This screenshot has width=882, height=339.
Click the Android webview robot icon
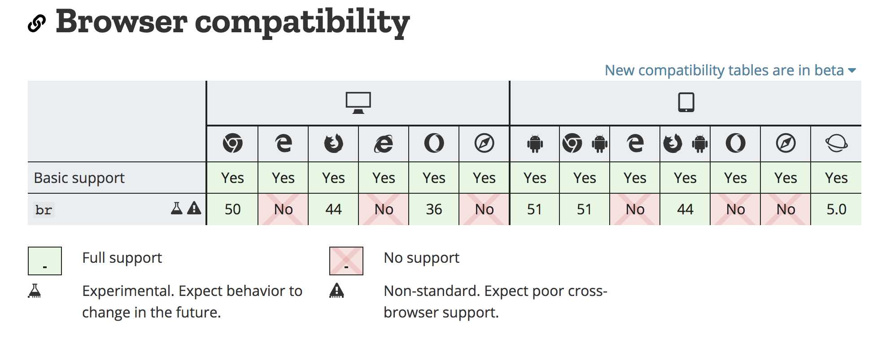click(x=535, y=144)
